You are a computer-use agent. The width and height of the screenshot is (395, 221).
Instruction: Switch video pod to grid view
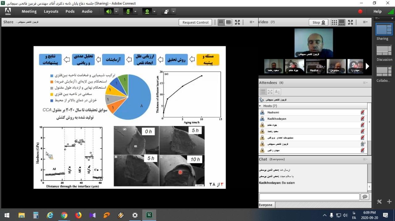point(334,22)
